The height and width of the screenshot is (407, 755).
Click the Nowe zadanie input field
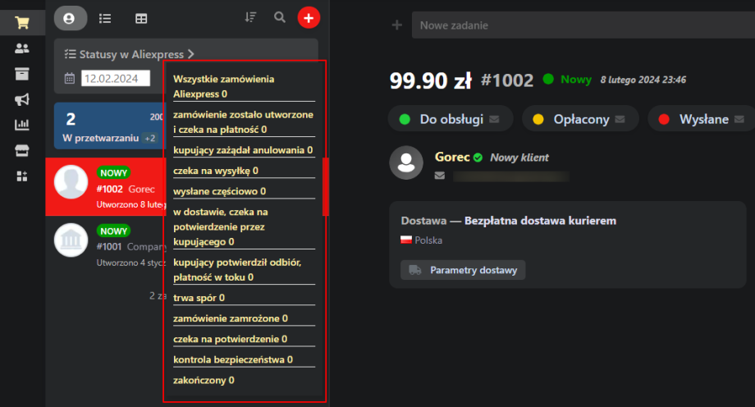(x=583, y=25)
